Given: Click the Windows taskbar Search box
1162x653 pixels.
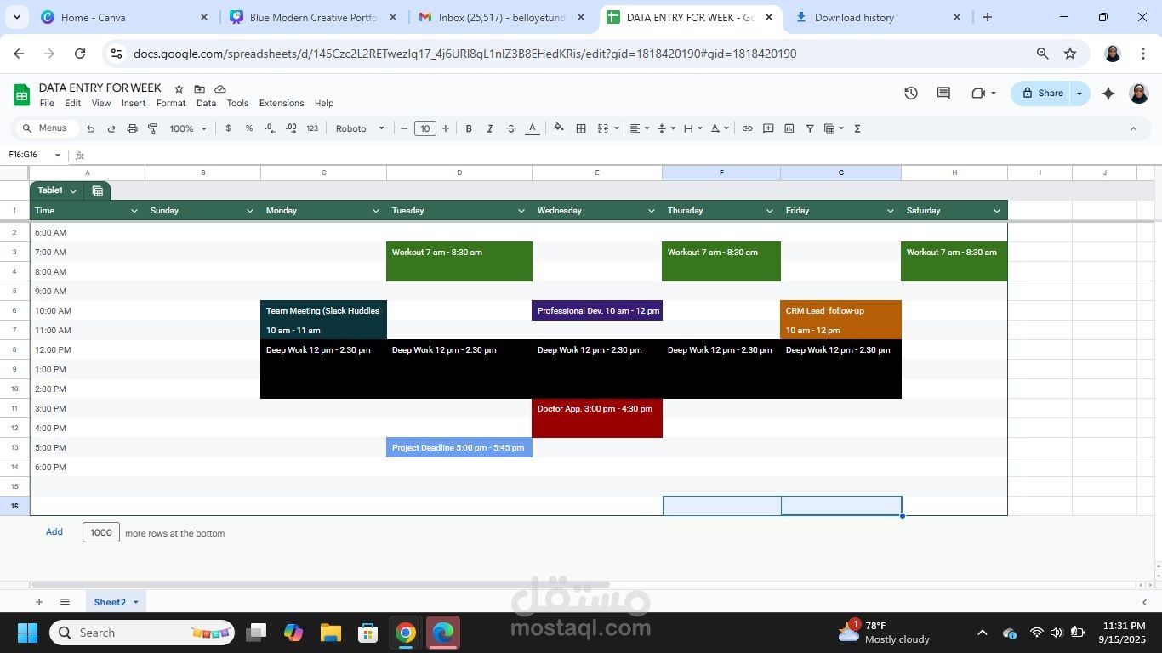Looking at the screenshot, I should coord(142,633).
